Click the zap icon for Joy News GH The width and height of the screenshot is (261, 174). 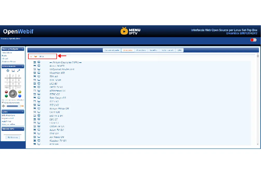35,137
